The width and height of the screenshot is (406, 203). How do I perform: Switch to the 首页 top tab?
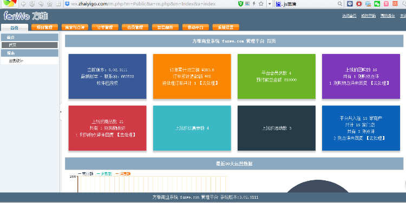click(15, 28)
